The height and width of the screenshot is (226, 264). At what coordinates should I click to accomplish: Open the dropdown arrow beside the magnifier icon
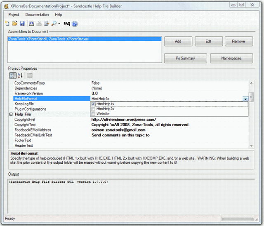(x=59, y=24)
